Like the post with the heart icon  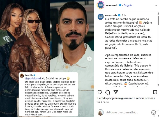pyautogui.click(x=100, y=92)
